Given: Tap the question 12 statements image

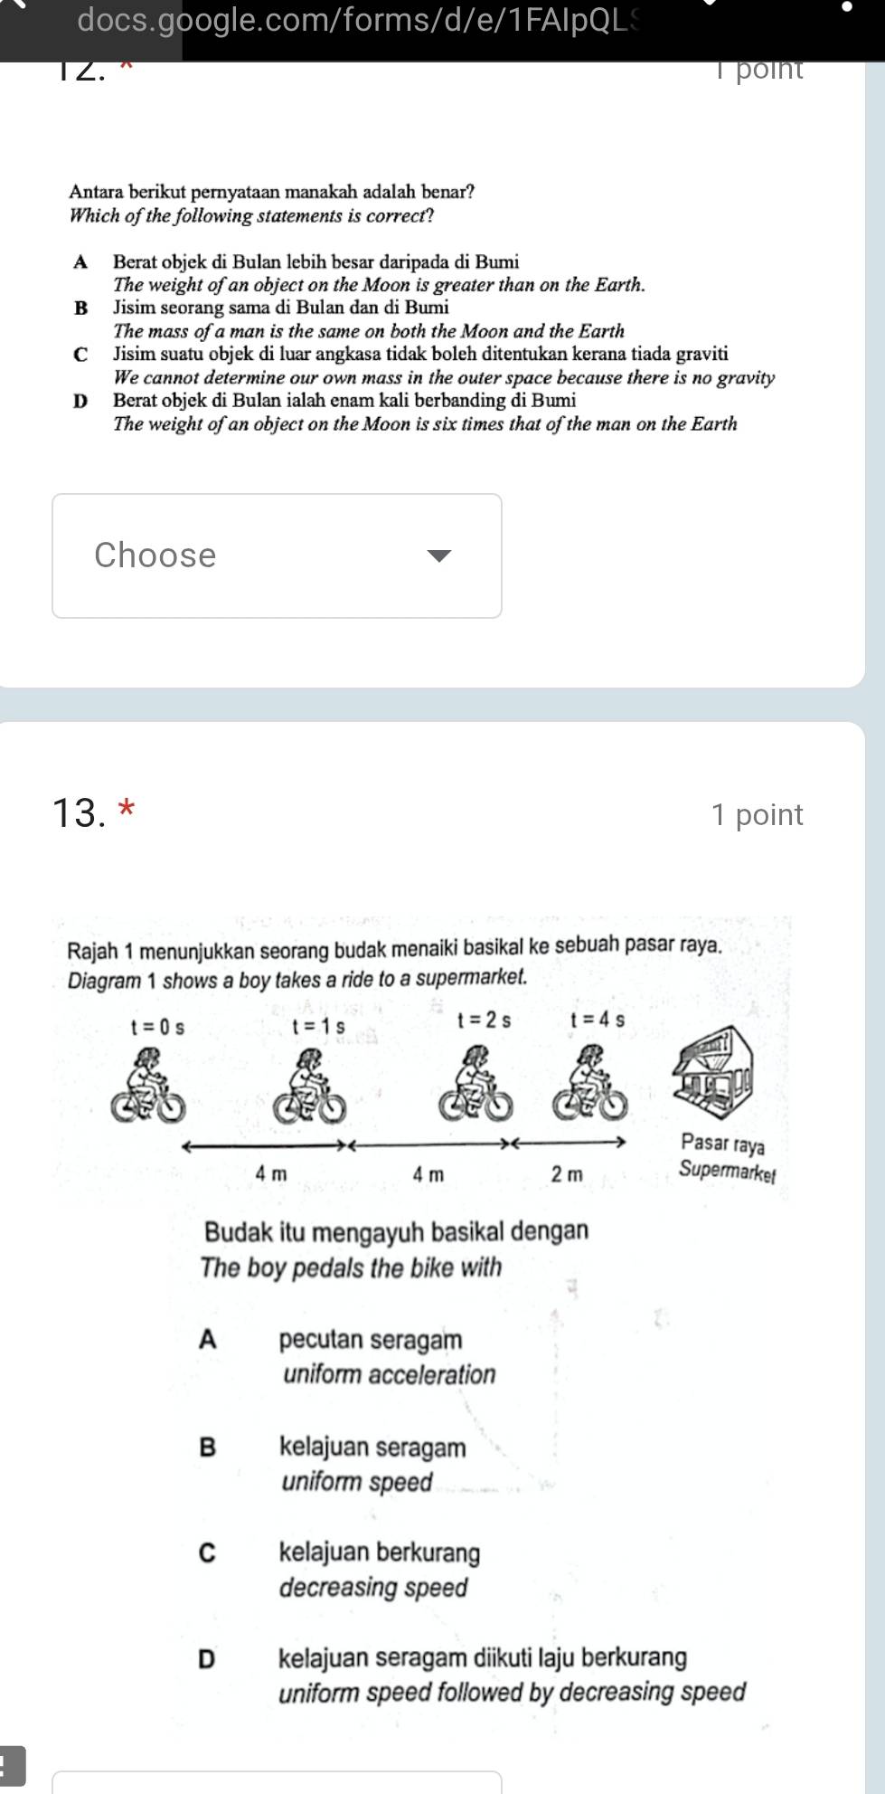Looking at the screenshot, I should (421, 308).
